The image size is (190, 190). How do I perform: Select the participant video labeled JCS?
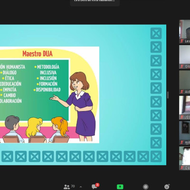click(x=185, y=108)
